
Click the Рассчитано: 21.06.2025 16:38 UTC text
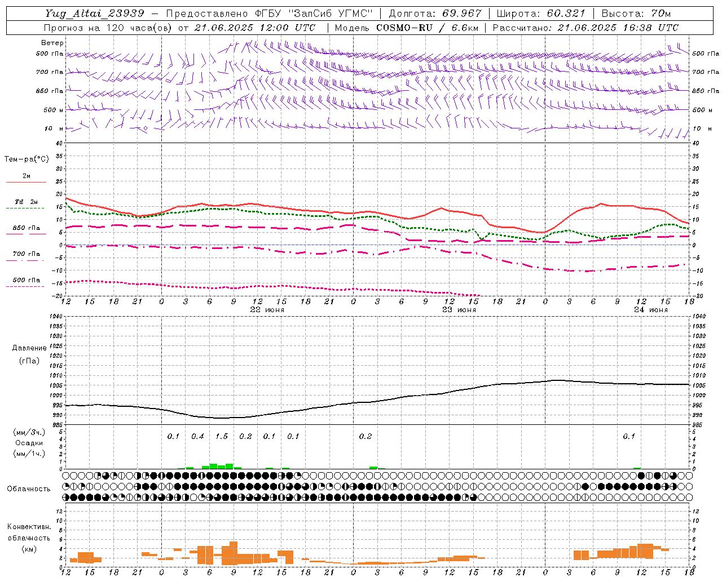(585, 28)
